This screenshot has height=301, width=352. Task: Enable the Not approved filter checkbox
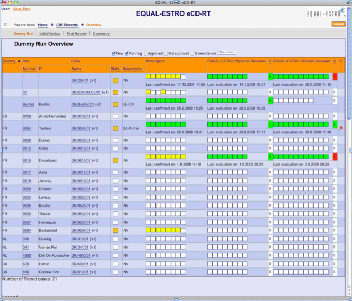click(166, 53)
